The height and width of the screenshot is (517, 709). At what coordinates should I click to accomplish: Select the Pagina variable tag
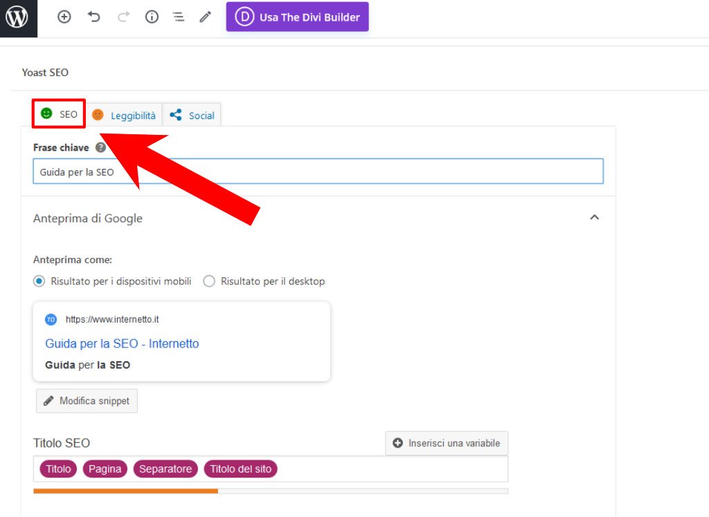tap(105, 469)
